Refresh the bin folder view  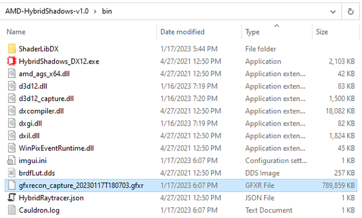click(x=351, y=11)
